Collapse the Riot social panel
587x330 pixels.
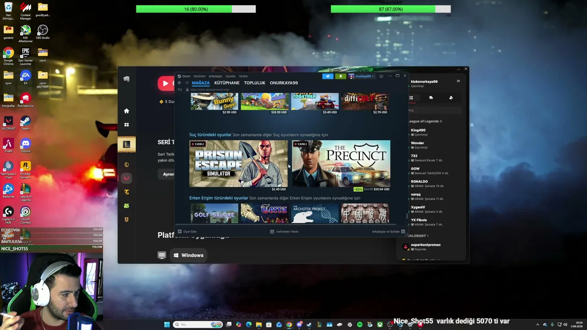(x=458, y=81)
